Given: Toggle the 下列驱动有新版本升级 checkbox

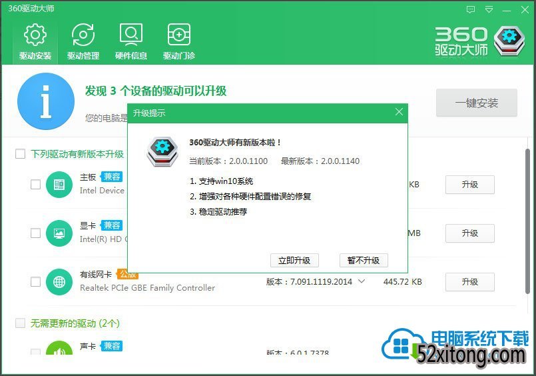Looking at the screenshot, I should coord(20,153).
